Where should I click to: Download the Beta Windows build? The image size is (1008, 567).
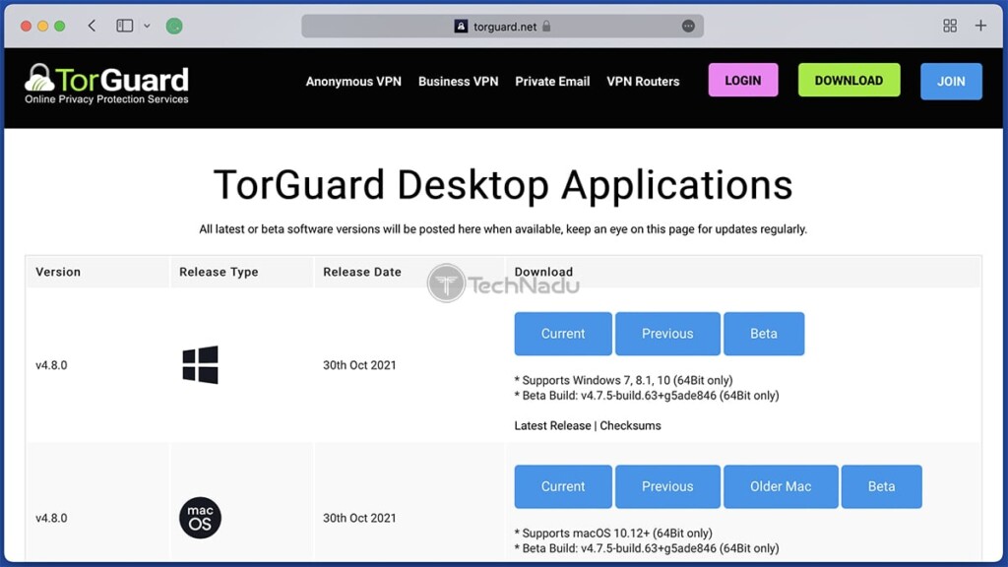[764, 334]
